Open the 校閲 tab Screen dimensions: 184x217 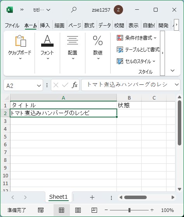[x=119, y=25]
